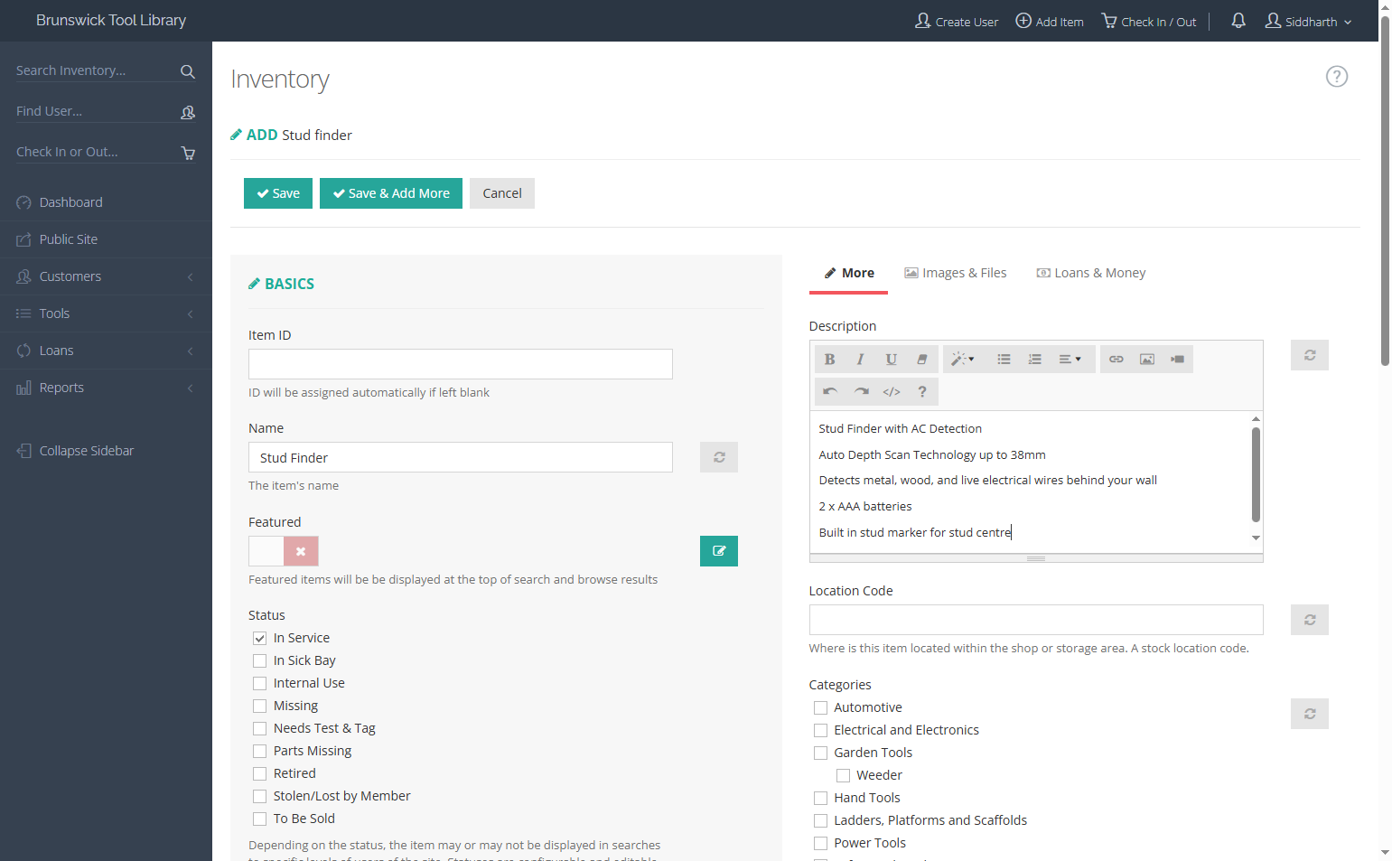The height and width of the screenshot is (861, 1392).
Task: Undo the last edit in description
Action: [830, 391]
